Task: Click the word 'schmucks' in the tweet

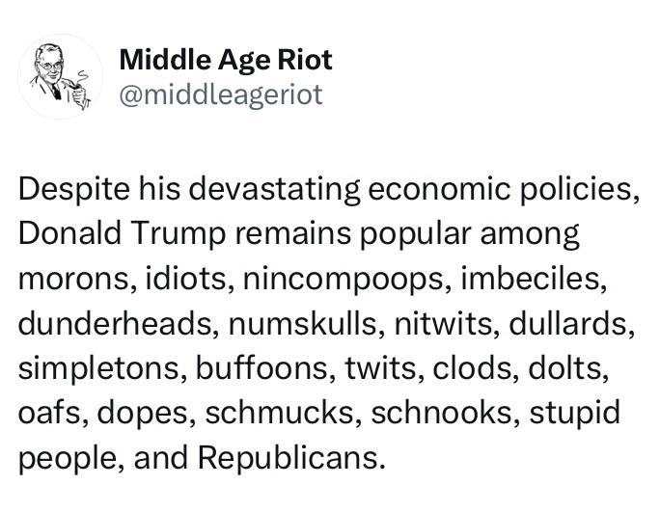Action: click(280, 413)
